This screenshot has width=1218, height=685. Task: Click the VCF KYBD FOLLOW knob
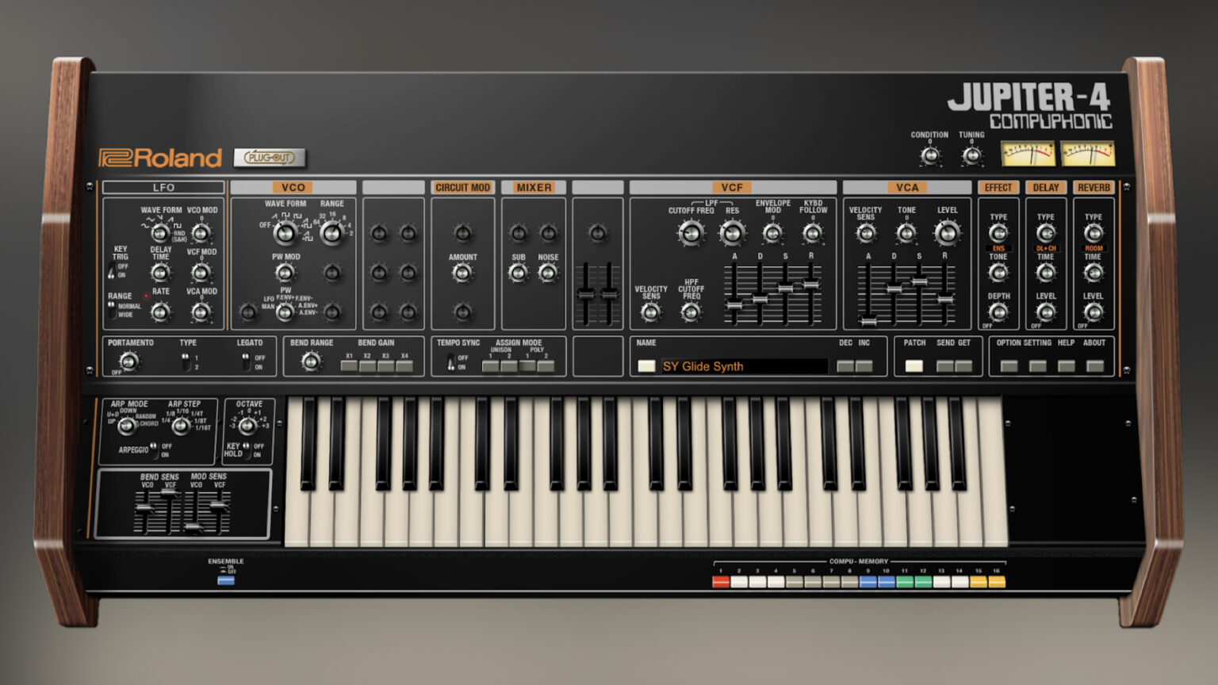pos(812,233)
